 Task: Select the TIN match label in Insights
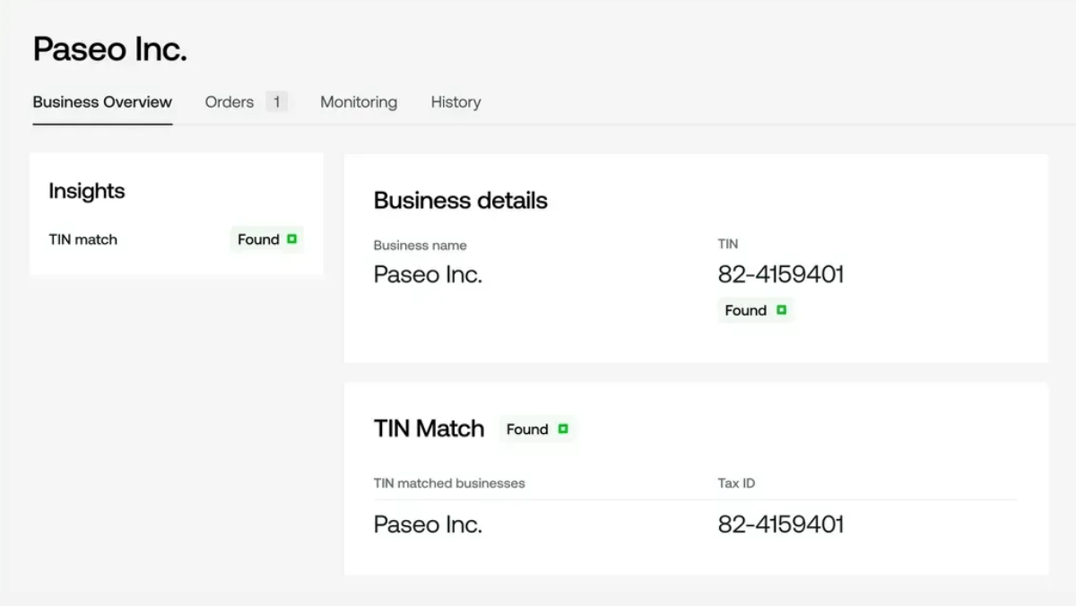[x=83, y=239]
